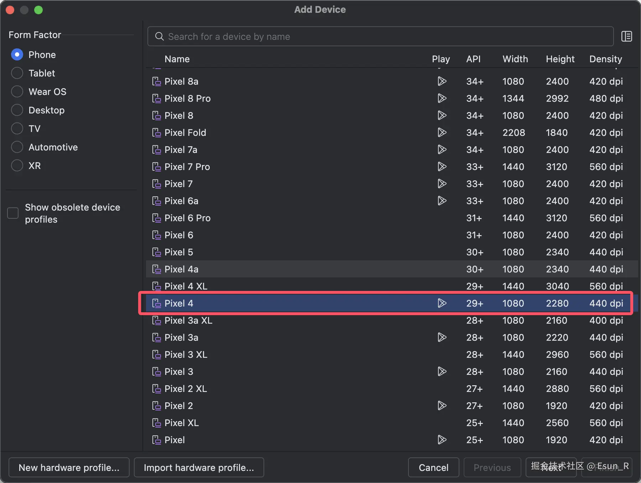This screenshot has height=483, width=641.
Task: Click the device icon beside Pixel 3
Action: (156, 372)
